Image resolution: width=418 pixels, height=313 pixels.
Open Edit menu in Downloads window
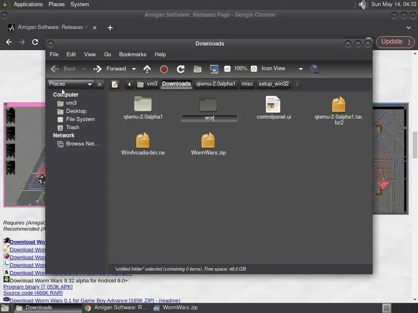click(71, 54)
